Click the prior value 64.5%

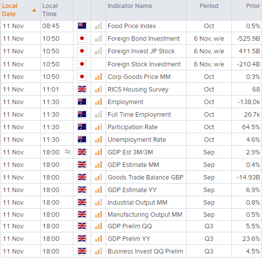click(251, 127)
